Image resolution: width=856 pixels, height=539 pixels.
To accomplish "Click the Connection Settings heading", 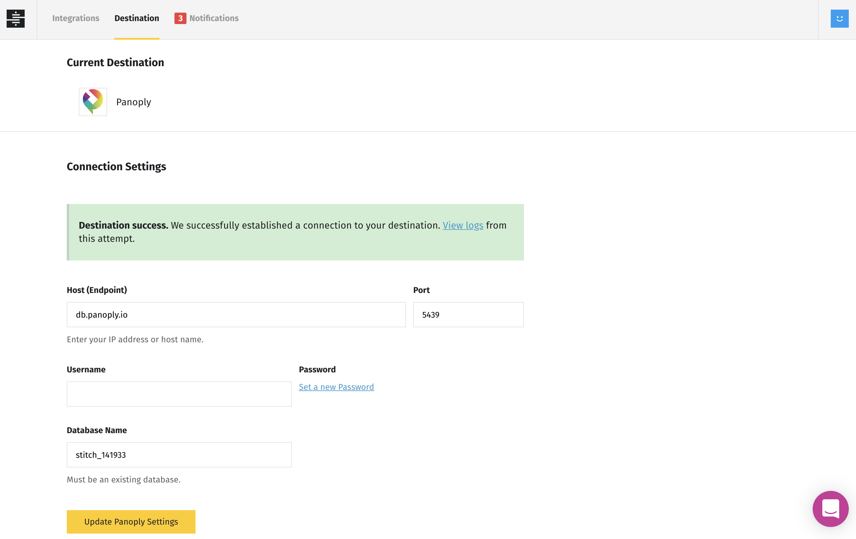I will pyautogui.click(x=117, y=166).
